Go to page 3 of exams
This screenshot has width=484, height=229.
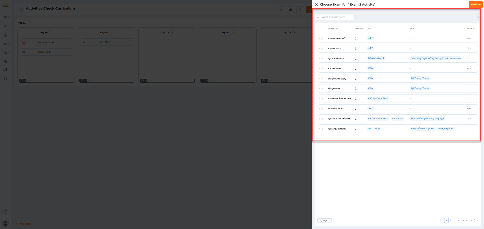point(455,220)
